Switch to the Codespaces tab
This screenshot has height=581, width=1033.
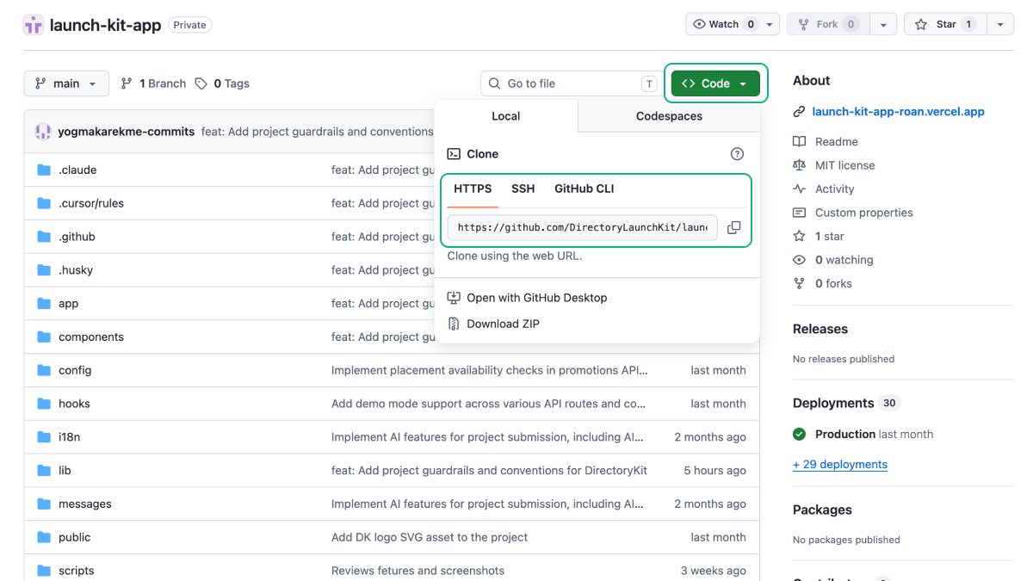coord(669,116)
